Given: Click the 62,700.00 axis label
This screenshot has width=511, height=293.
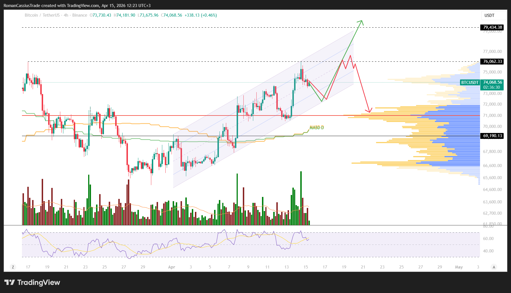Looking at the screenshot, I should 492,213.
